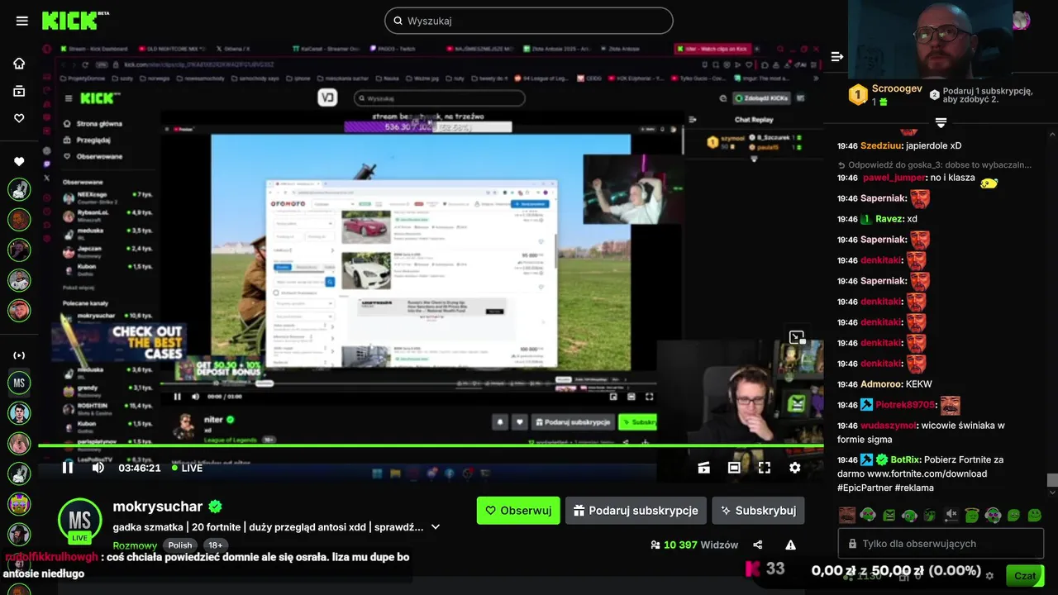
Task: Click username wudaszymol in chat
Action: click(889, 426)
